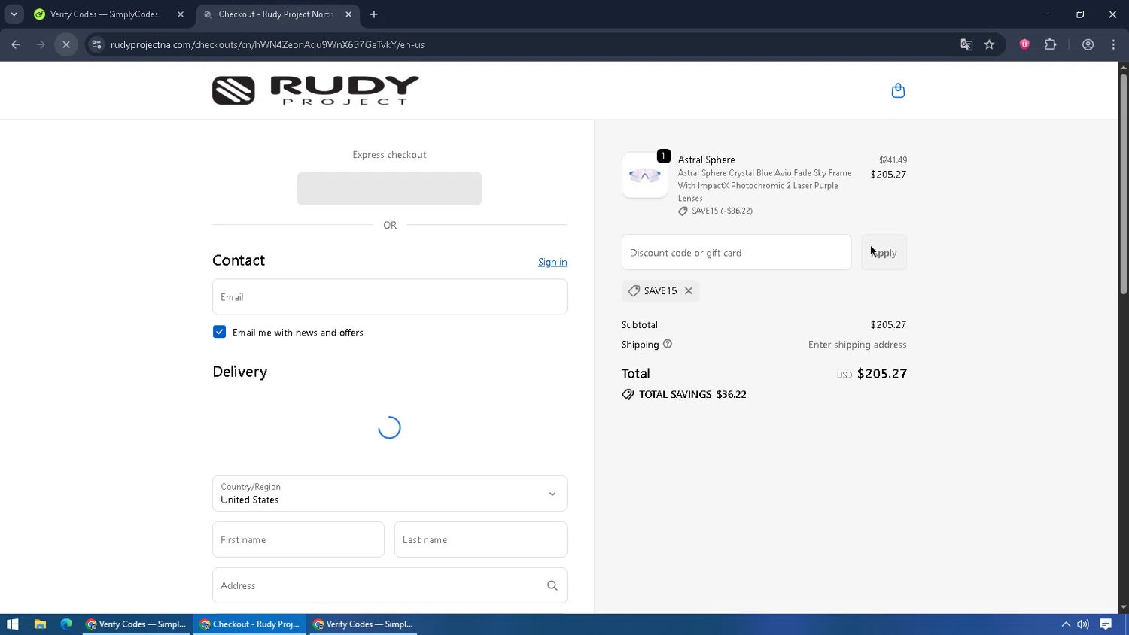1129x635 pixels.
Task: Click the First name field
Action: pos(298,539)
